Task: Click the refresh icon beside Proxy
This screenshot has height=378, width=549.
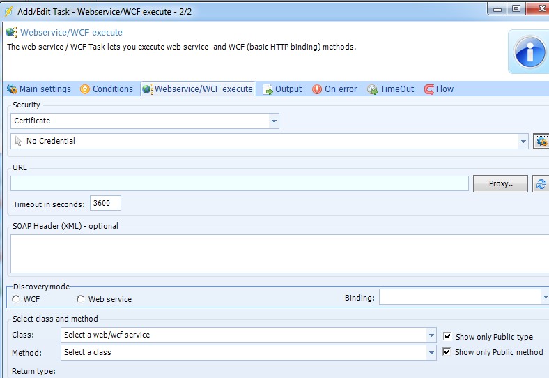Action: pos(541,184)
